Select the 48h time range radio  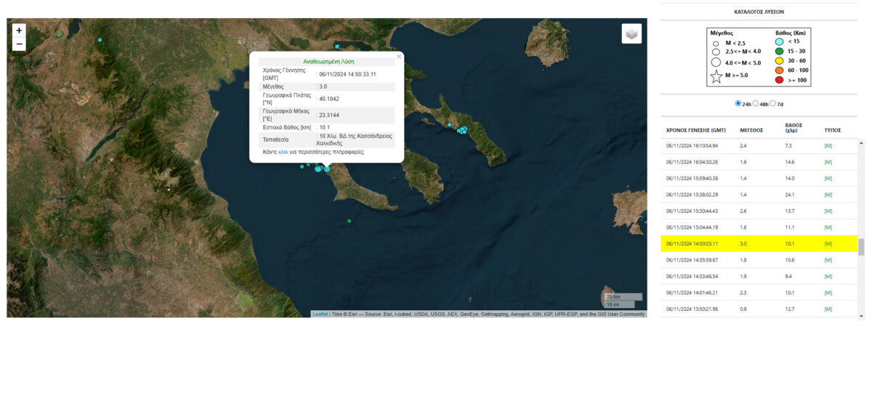[x=756, y=104]
